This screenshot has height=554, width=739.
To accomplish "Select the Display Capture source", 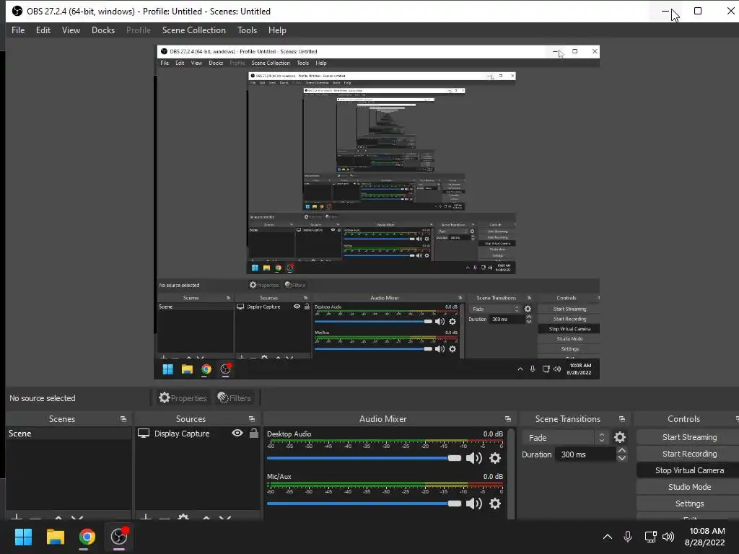I will tap(182, 434).
